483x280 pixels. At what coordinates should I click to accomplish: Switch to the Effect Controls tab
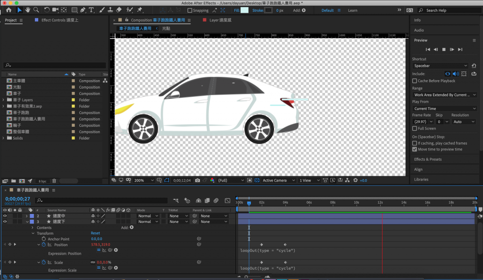(x=59, y=20)
